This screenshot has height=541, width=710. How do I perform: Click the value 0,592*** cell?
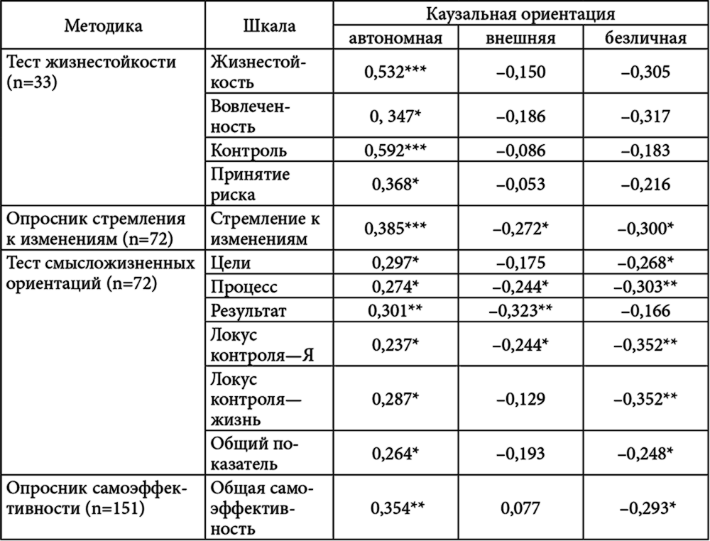coord(395,151)
